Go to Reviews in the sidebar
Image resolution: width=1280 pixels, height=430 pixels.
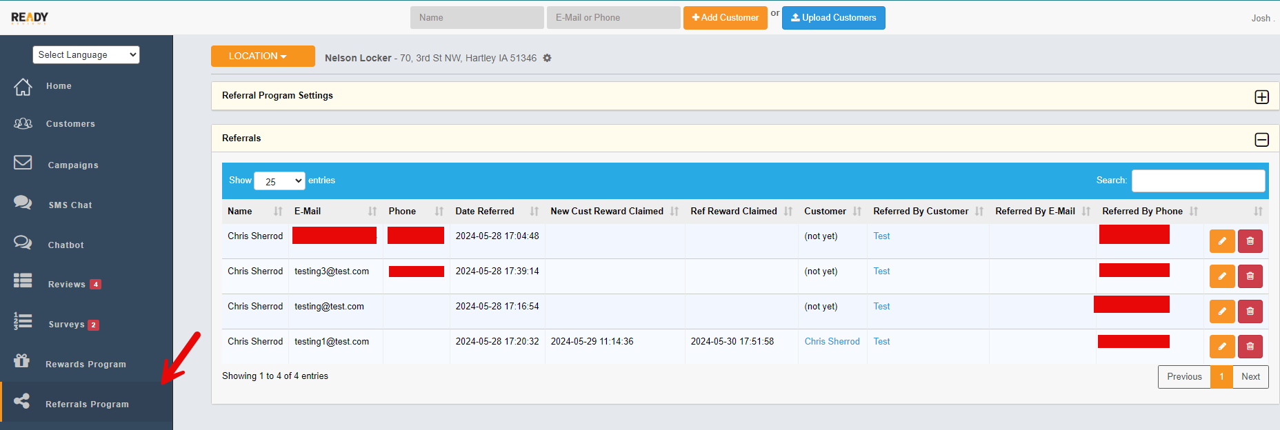(67, 285)
